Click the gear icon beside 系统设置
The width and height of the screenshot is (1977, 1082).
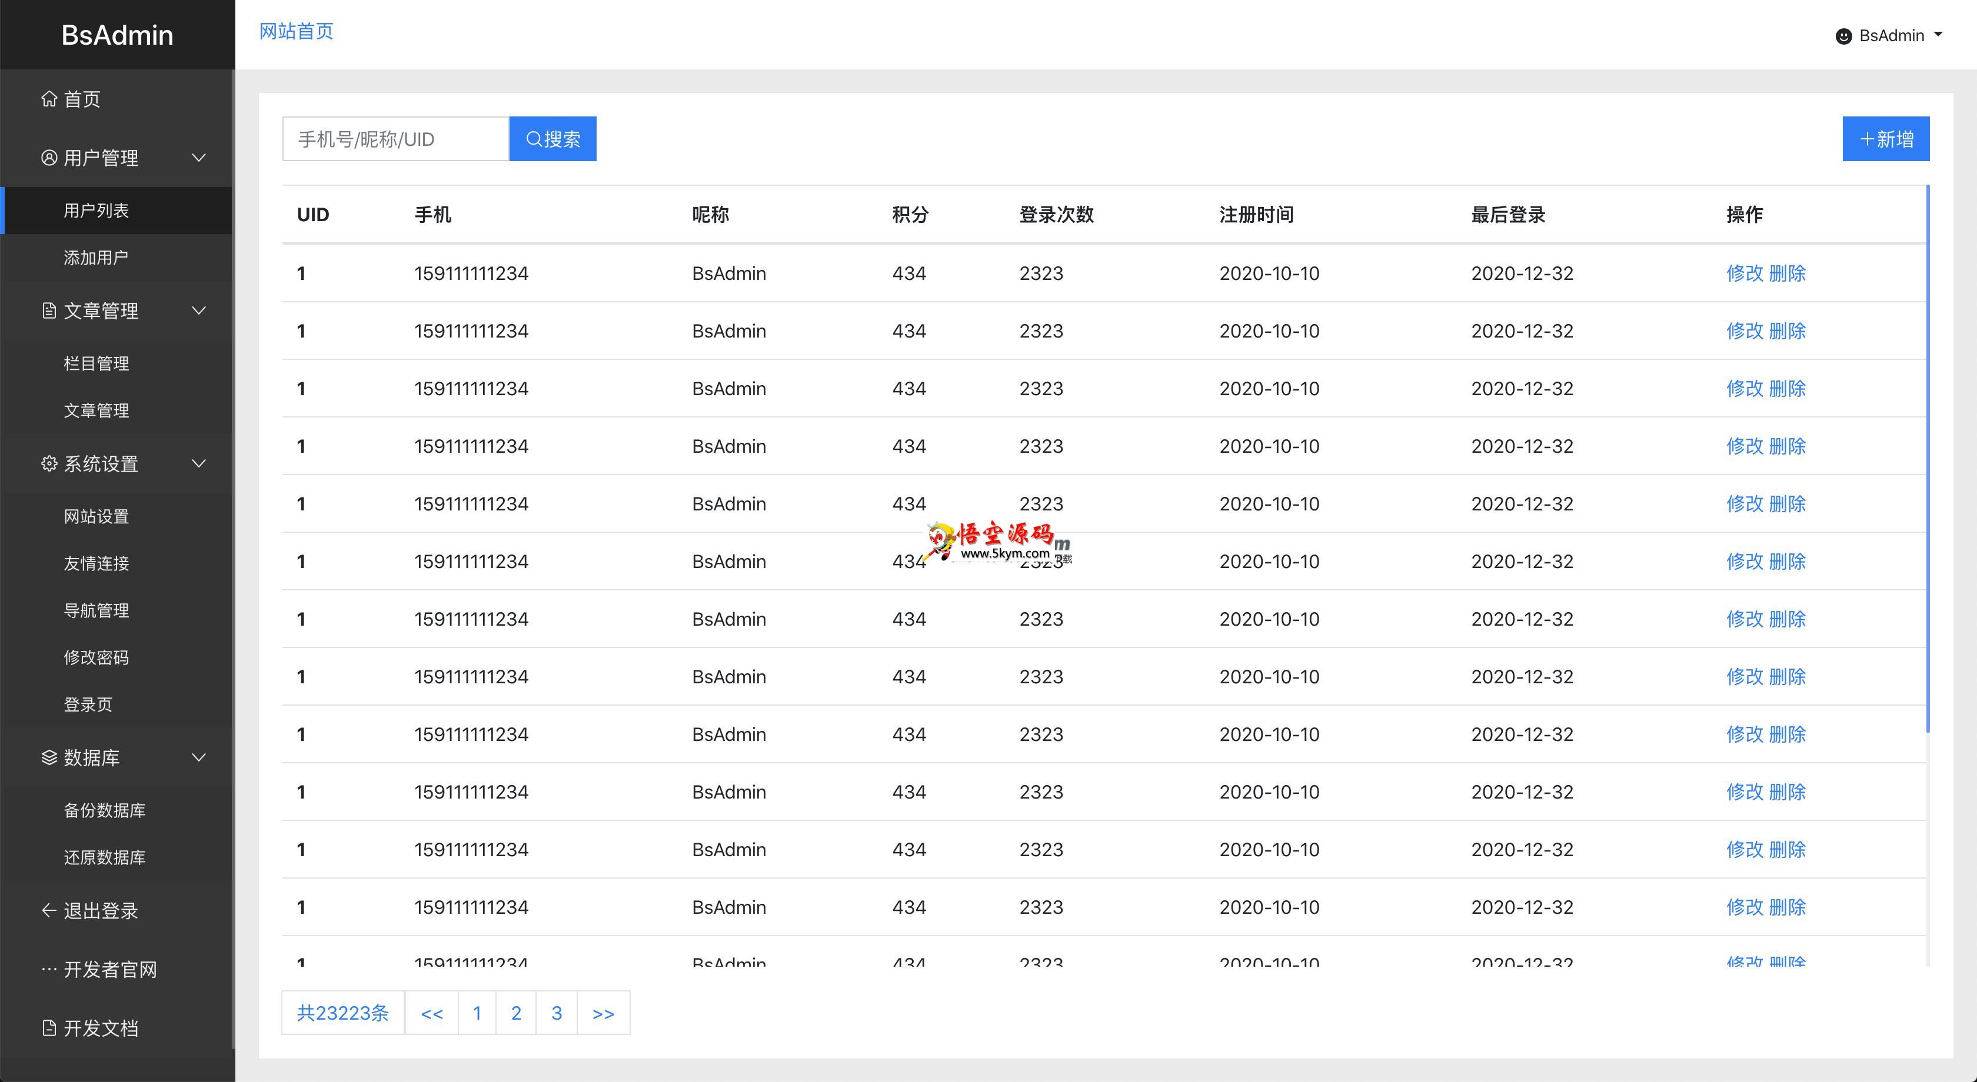[x=49, y=463]
